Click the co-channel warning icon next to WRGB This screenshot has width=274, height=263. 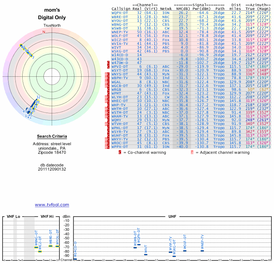[x=108, y=90]
